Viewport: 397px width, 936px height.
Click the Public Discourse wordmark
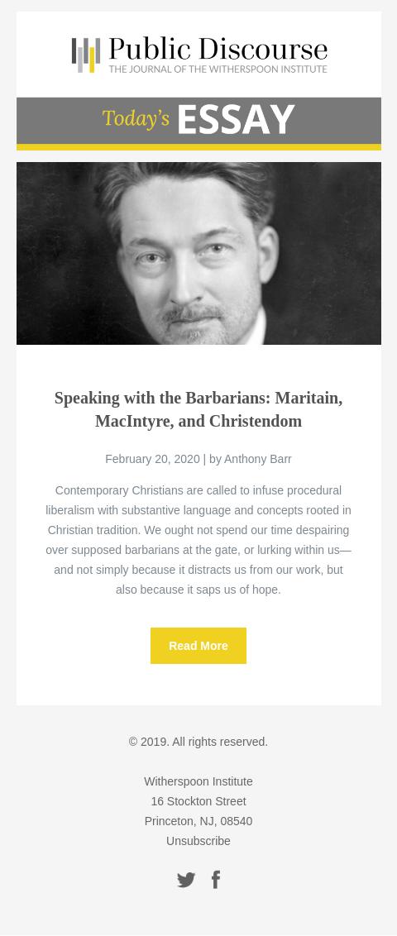click(218, 48)
